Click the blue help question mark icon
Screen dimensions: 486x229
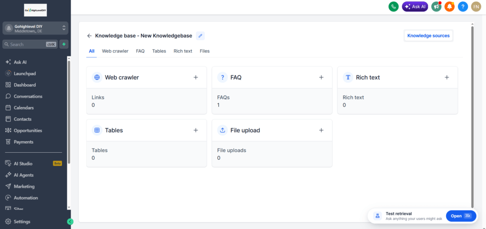point(463,7)
